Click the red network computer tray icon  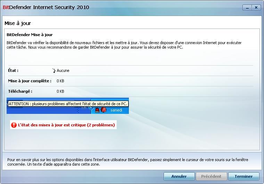pos(97,110)
